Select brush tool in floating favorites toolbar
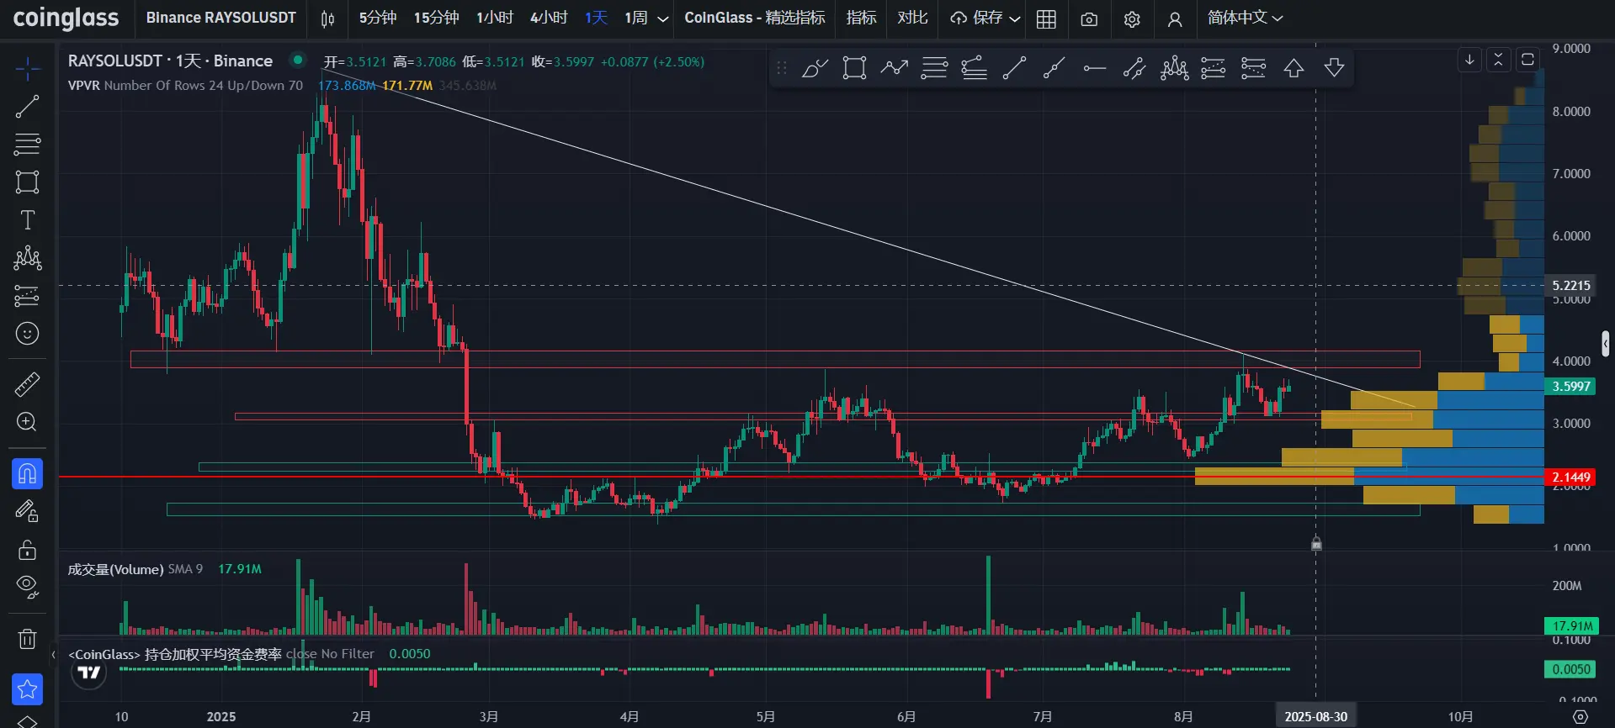Image resolution: width=1615 pixels, height=728 pixels. coord(815,68)
